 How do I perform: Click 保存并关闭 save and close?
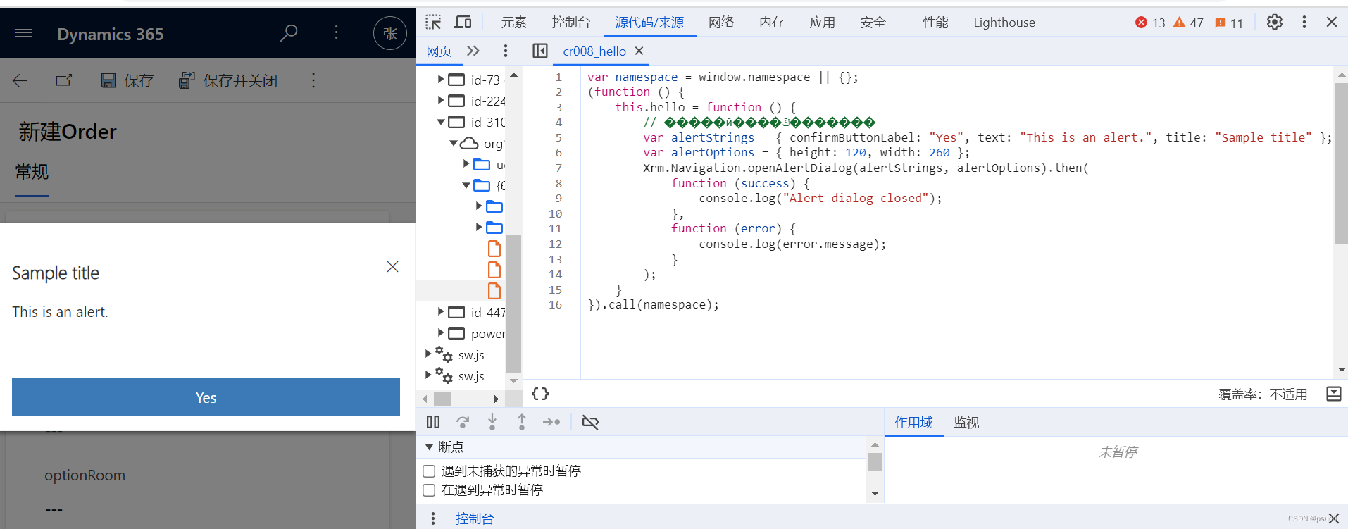click(228, 80)
